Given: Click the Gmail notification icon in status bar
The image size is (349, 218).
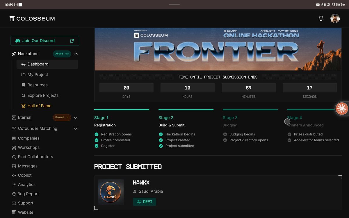Looking at the screenshot, I should tap(16, 5).
